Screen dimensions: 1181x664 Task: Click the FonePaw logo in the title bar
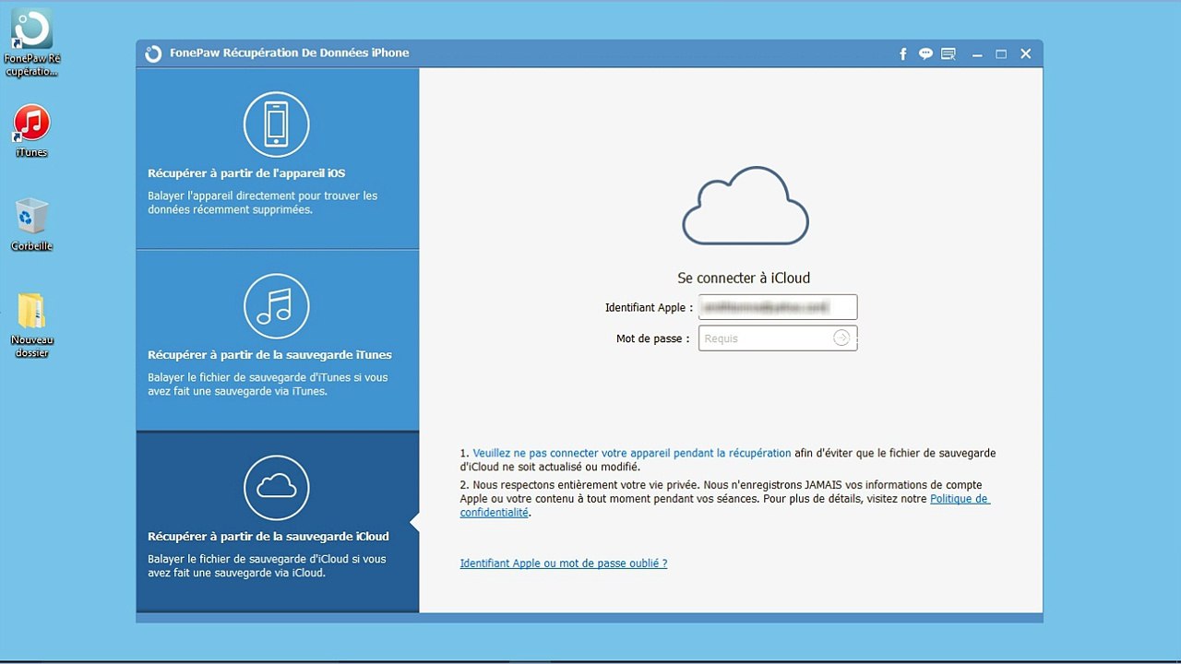tap(153, 53)
